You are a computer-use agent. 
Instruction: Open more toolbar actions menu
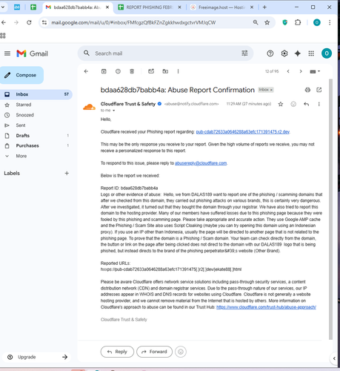click(x=178, y=71)
